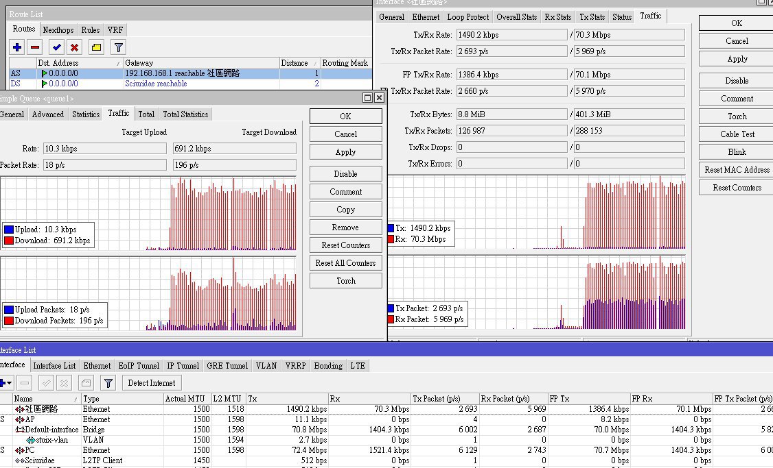The width and height of the screenshot is (773, 468).
Task: Open the Bonding tab
Action: tap(328, 366)
